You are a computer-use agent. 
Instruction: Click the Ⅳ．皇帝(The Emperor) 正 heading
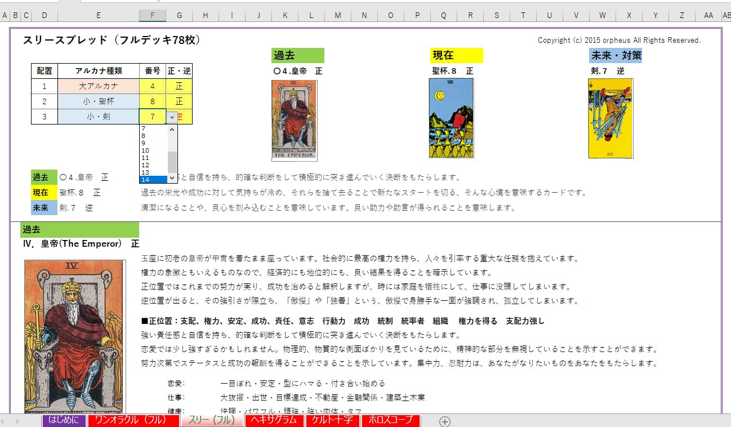(81, 244)
